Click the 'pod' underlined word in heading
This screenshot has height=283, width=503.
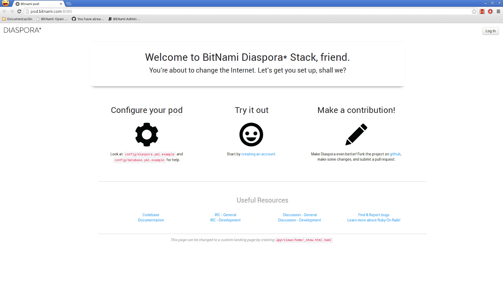(x=175, y=110)
